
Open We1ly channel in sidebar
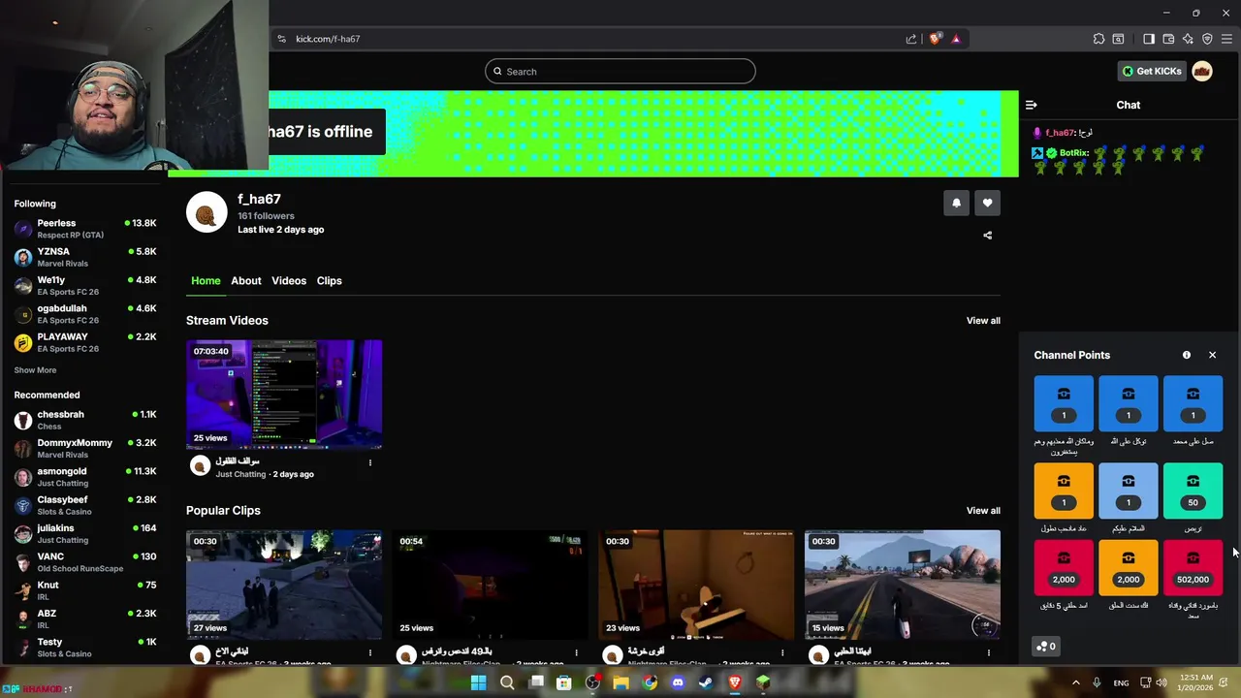tap(85, 286)
